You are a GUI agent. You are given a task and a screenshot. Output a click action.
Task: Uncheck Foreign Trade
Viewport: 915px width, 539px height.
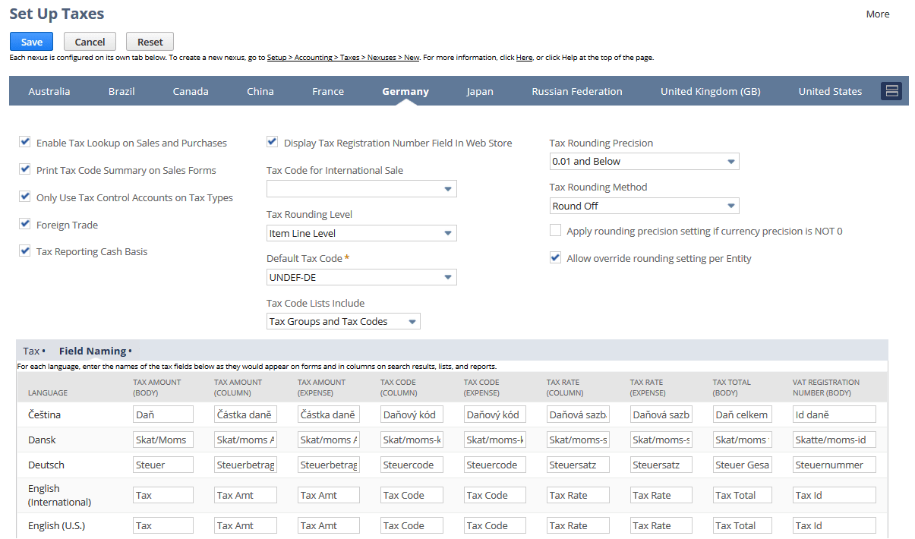pyautogui.click(x=24, y=223)
